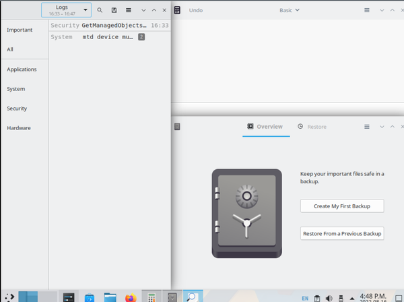
Task: Switch to the Calculator task in taskbar
Action: 151,297
